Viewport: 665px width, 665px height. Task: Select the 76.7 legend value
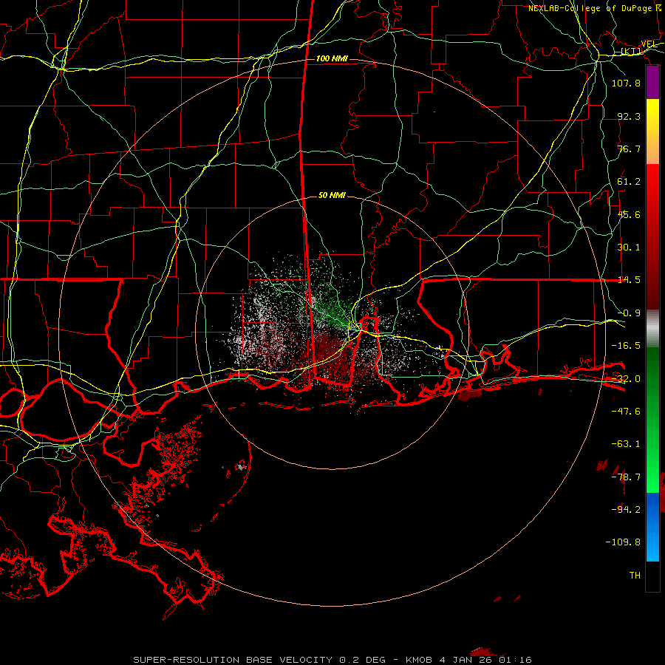(629, 149)
